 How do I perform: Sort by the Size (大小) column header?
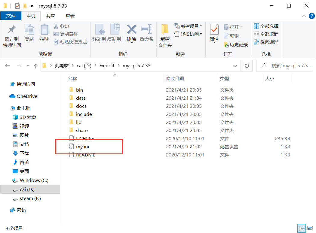(x=270, y=78)
